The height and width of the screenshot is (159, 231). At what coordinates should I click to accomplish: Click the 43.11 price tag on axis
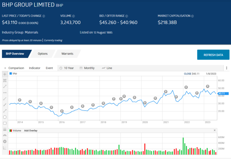click(223, 93)
